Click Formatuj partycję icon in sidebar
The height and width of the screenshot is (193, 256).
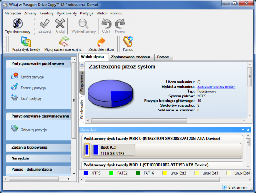[14, 87]
